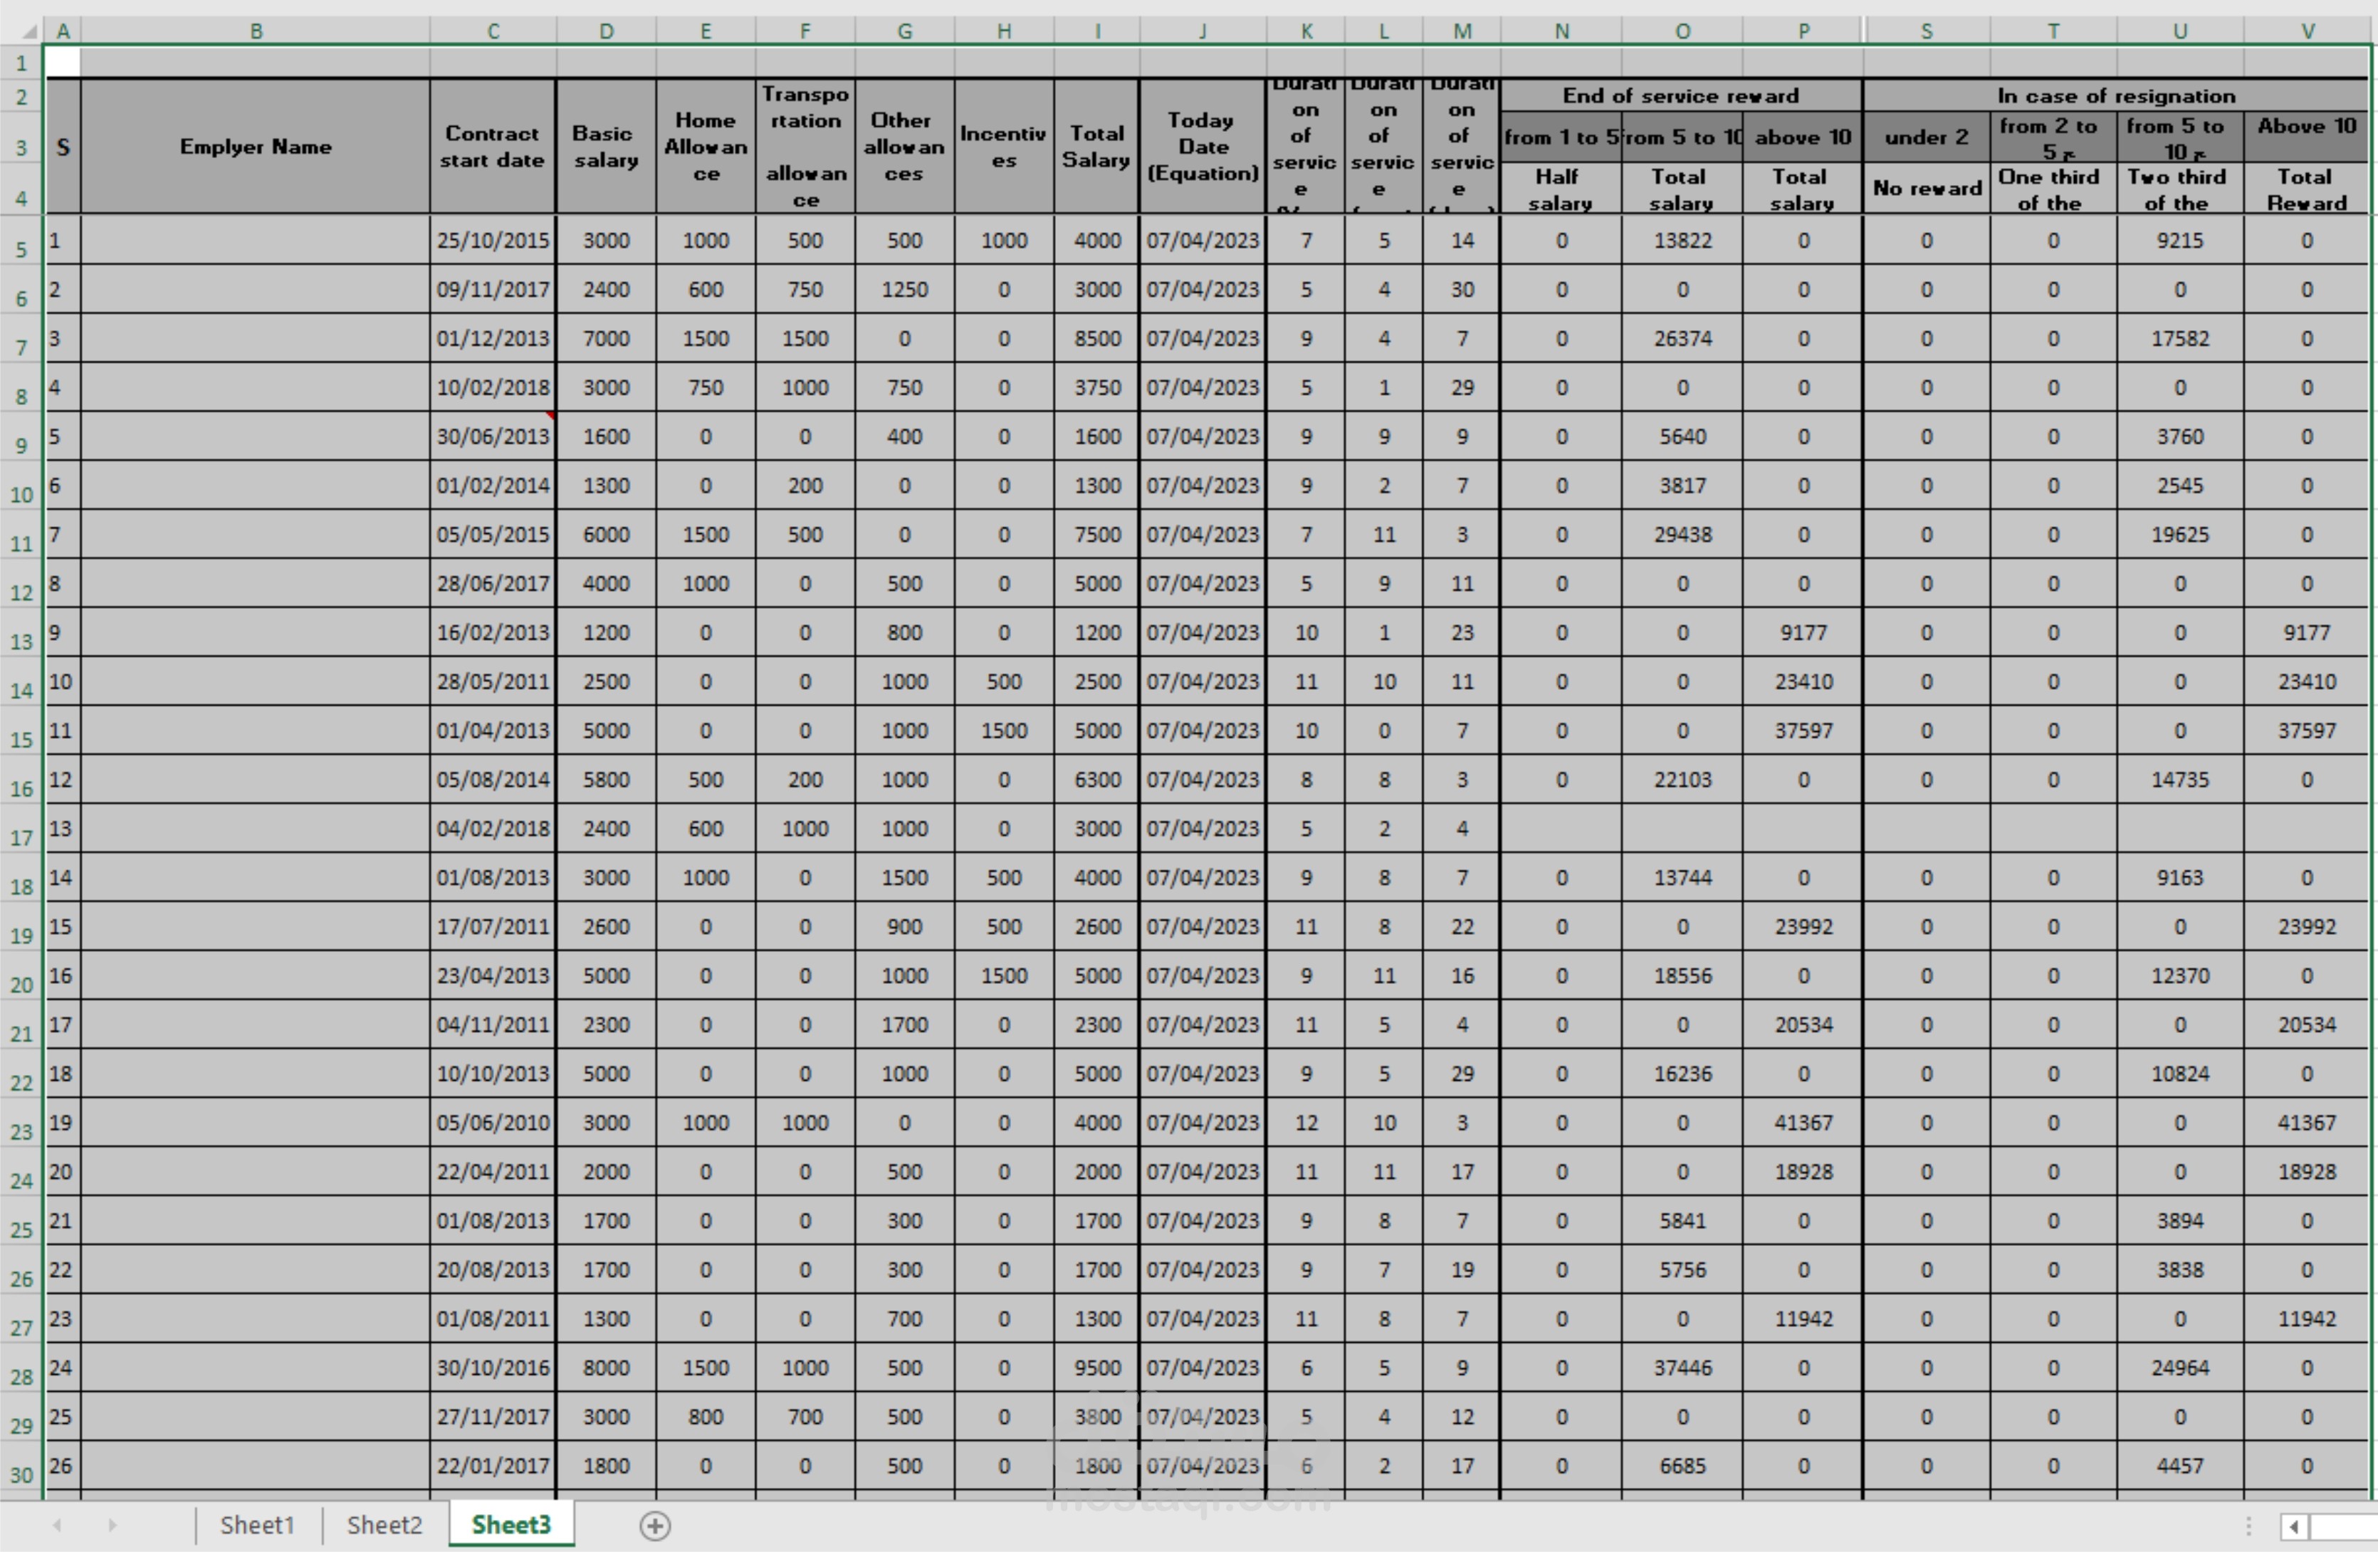This screenshot has width=2378, height=1552.
Task: Click 'End of service reward' header
Action: click(1682, 96)
